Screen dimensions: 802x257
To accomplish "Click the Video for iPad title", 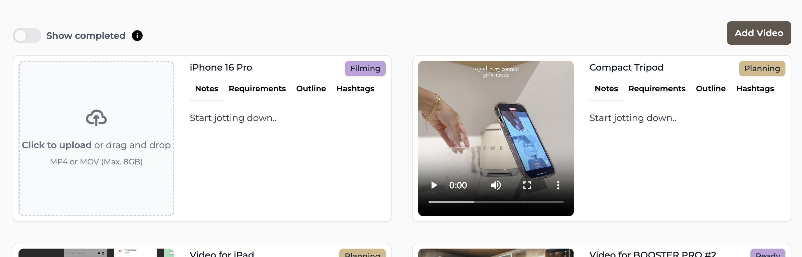I will pyautogui.click(x=222, y=253).
